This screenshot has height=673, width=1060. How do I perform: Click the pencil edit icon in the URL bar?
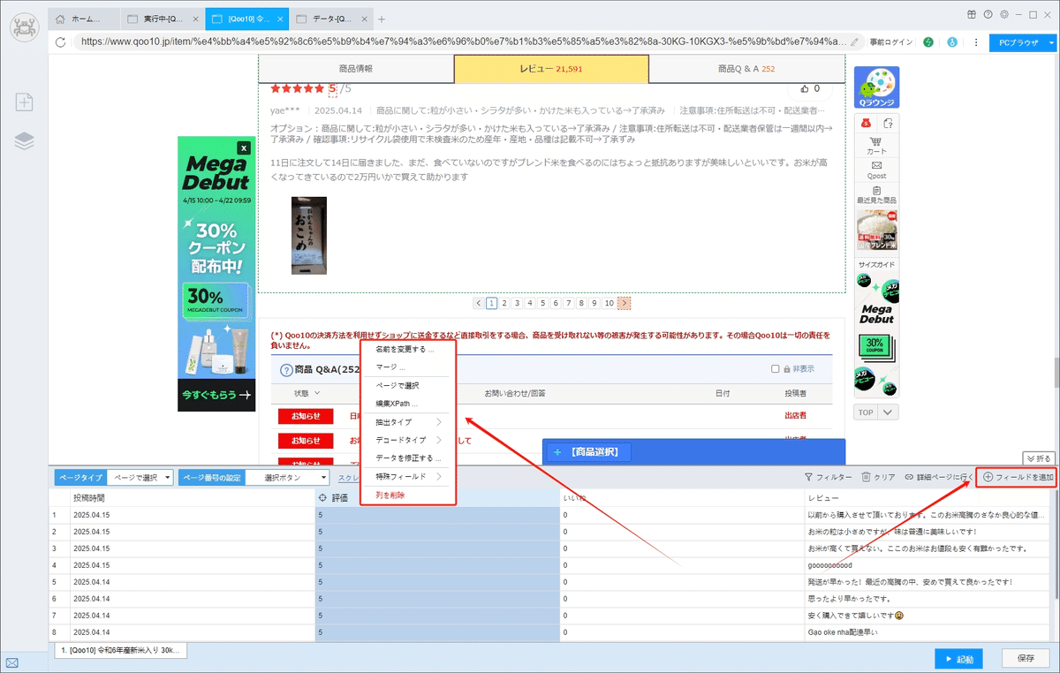click(x=854, y=42)
